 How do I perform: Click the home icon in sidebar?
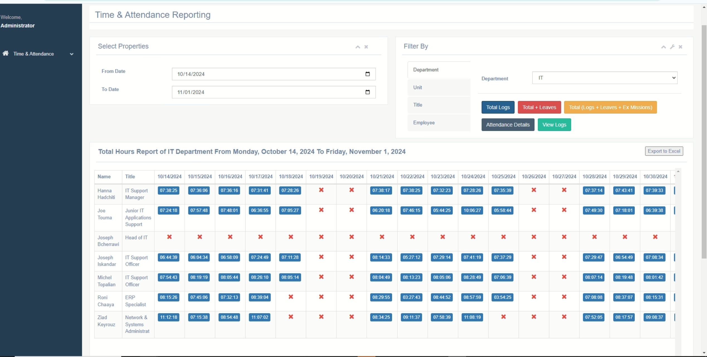(x=6, y=53)
